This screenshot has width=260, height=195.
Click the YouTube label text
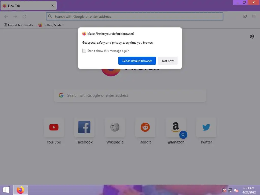point(54,142)
